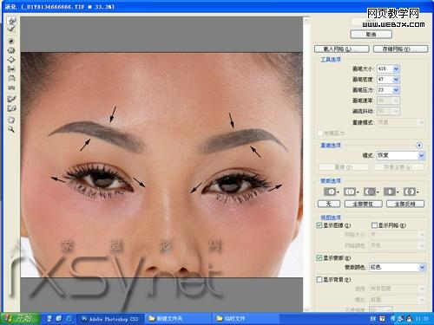
Task: Click the Add to Selection mask icon
Action: point(351,192)
